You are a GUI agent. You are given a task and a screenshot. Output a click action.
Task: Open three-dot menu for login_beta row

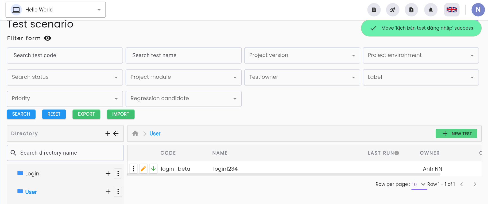click(x=133, y=169)
